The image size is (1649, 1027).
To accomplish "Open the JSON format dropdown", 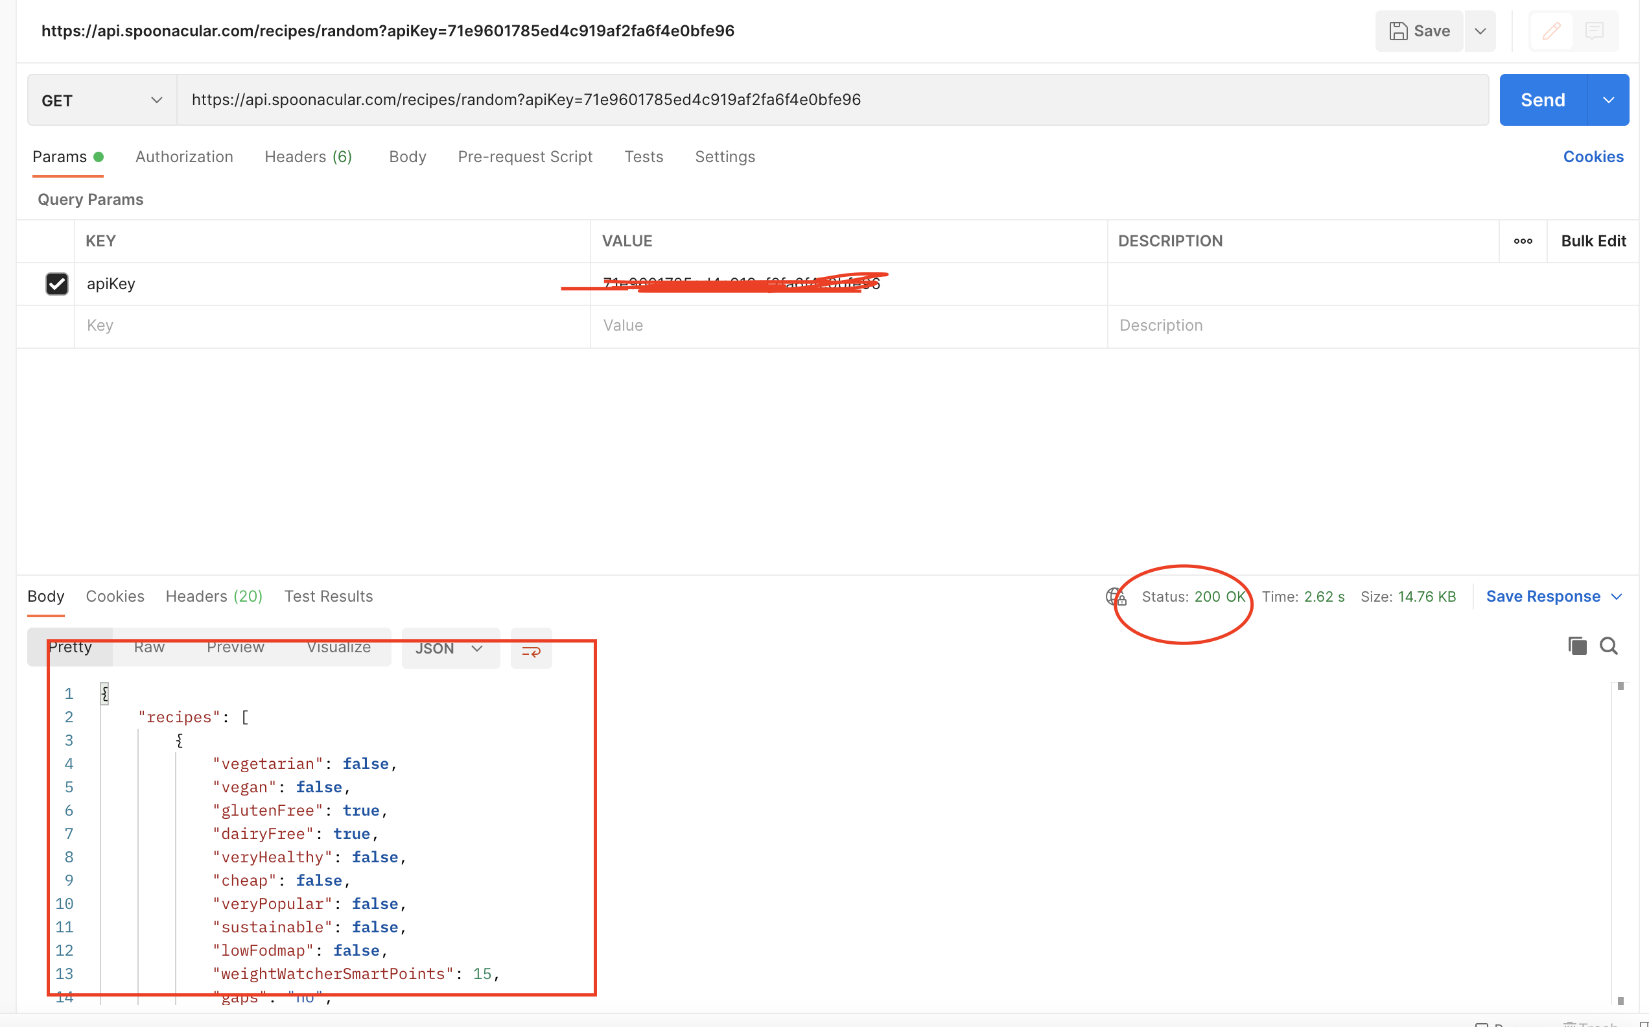I will click(450, 648).
